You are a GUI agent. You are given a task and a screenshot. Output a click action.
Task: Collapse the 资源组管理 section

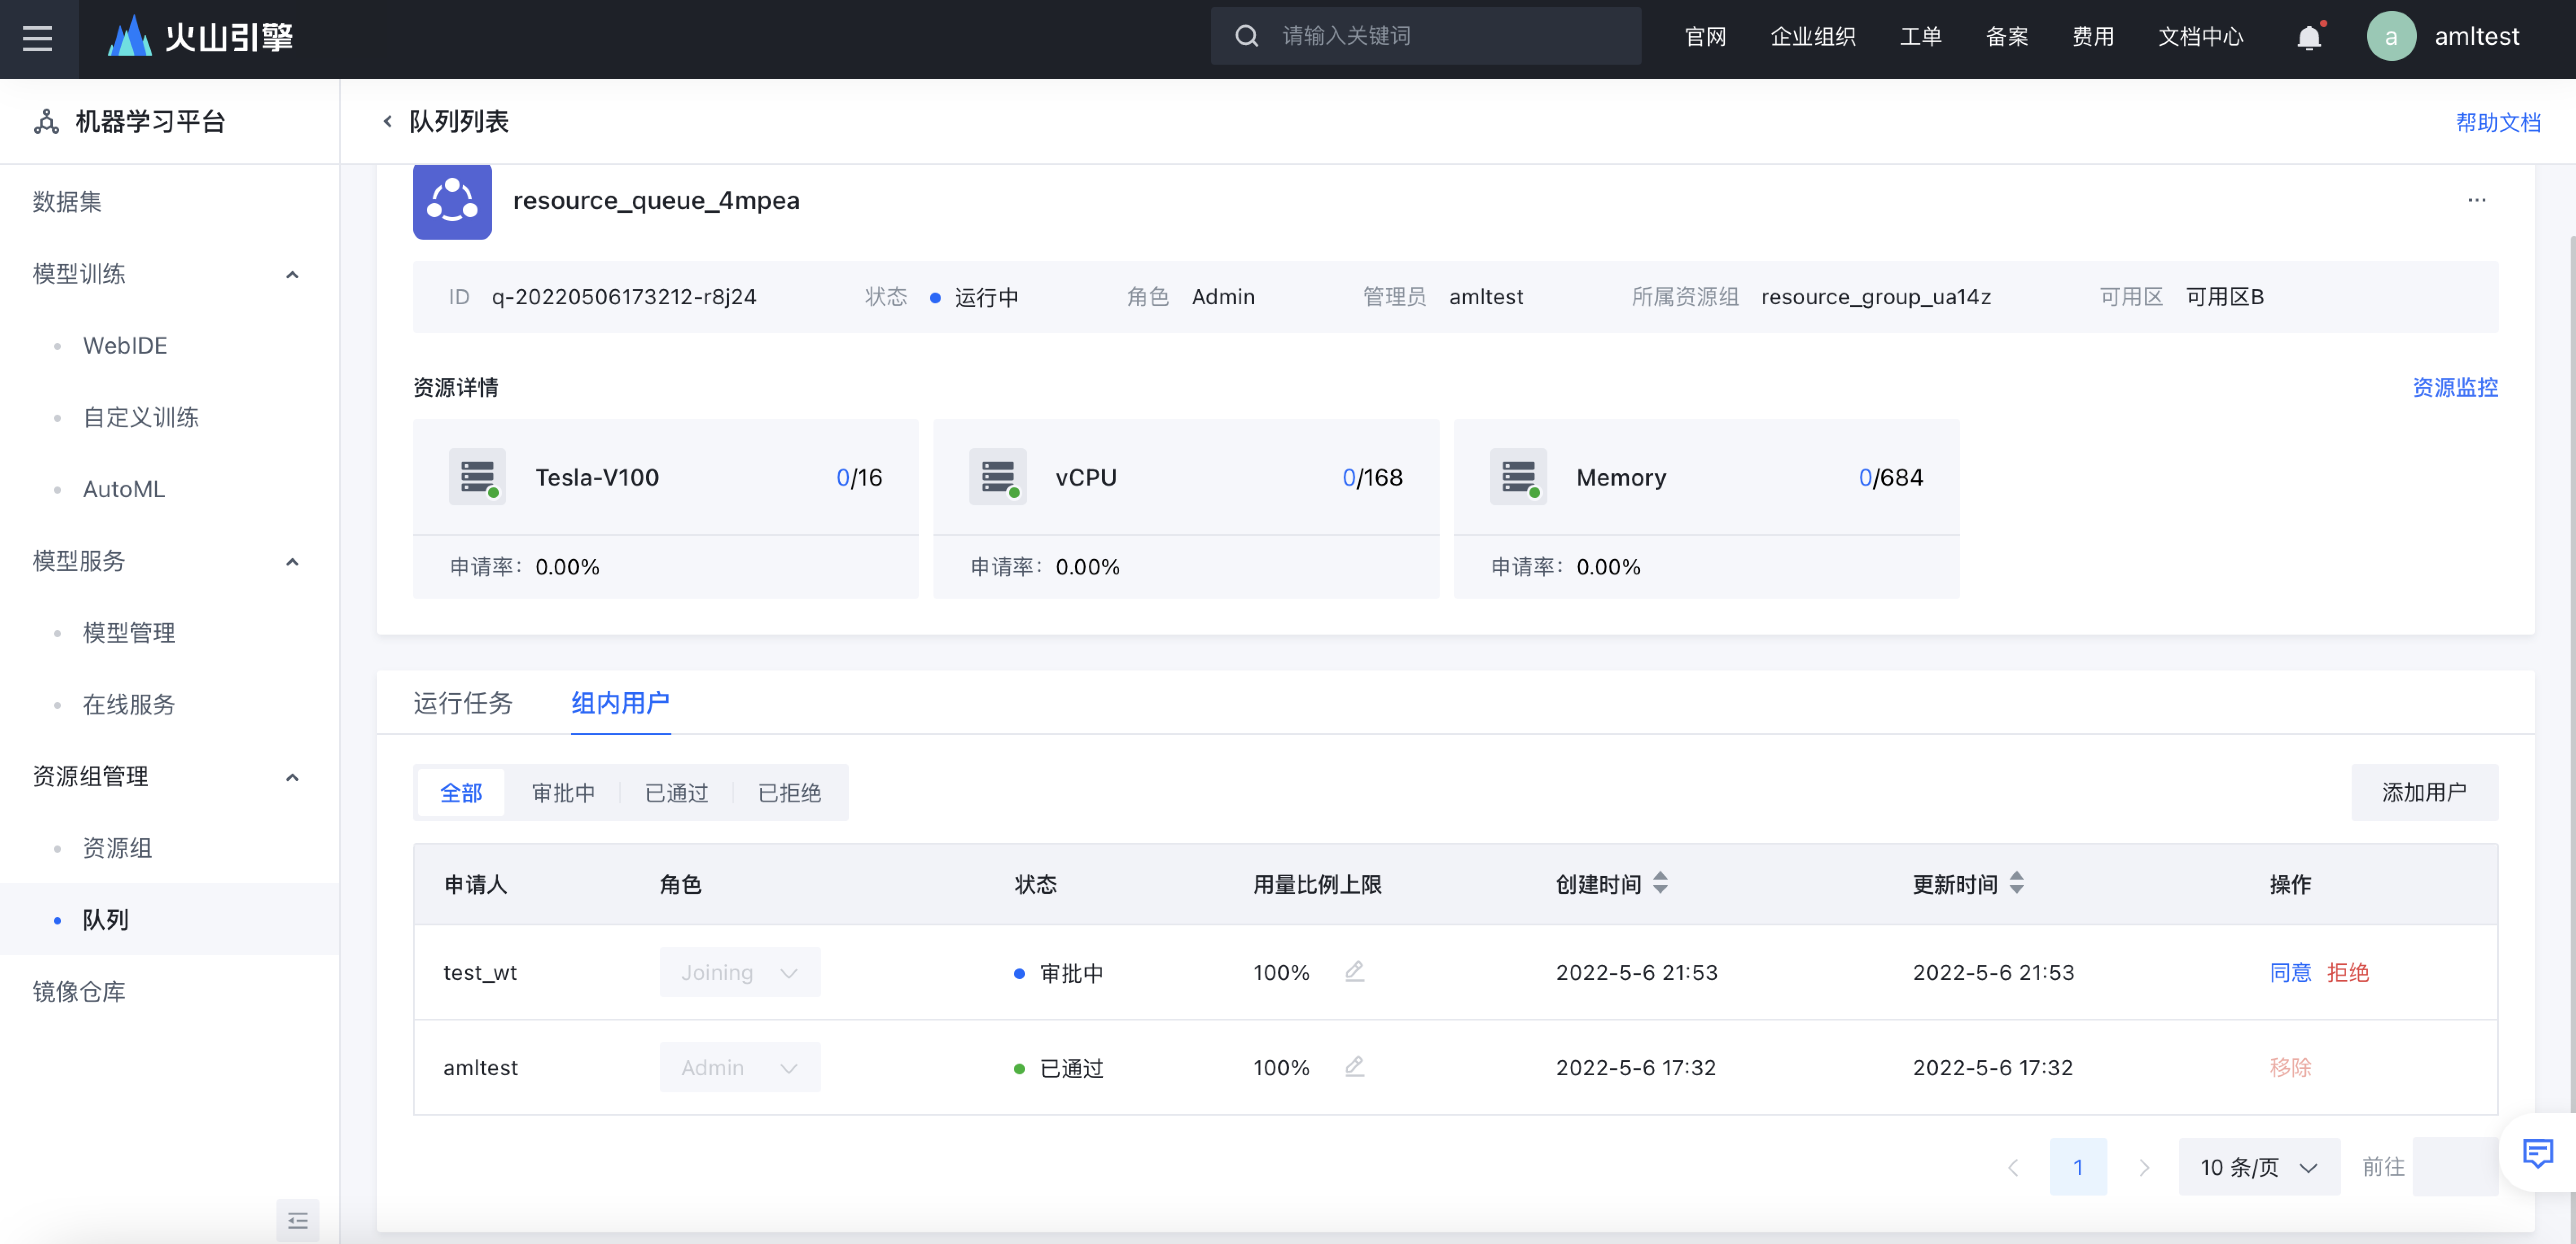pyautogui.click(x=292, y=777)
